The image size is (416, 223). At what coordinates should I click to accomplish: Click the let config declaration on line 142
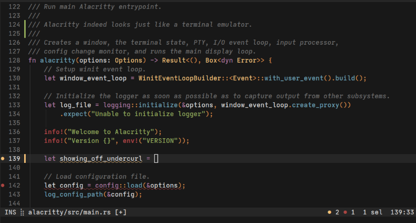click(64, 185)
